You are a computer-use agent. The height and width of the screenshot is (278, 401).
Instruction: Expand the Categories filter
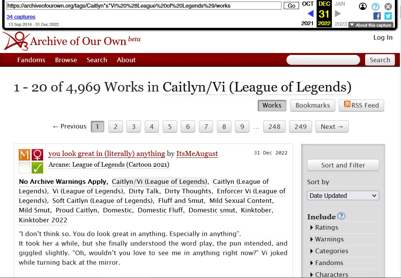tap(329, 251)
